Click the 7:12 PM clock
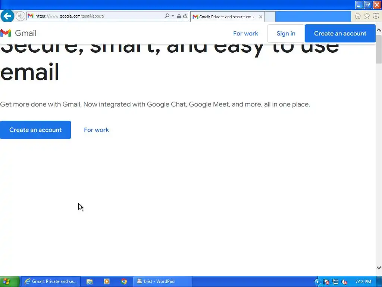The height and width of the screenshot is (287, 382). click(x=363, y=282)
